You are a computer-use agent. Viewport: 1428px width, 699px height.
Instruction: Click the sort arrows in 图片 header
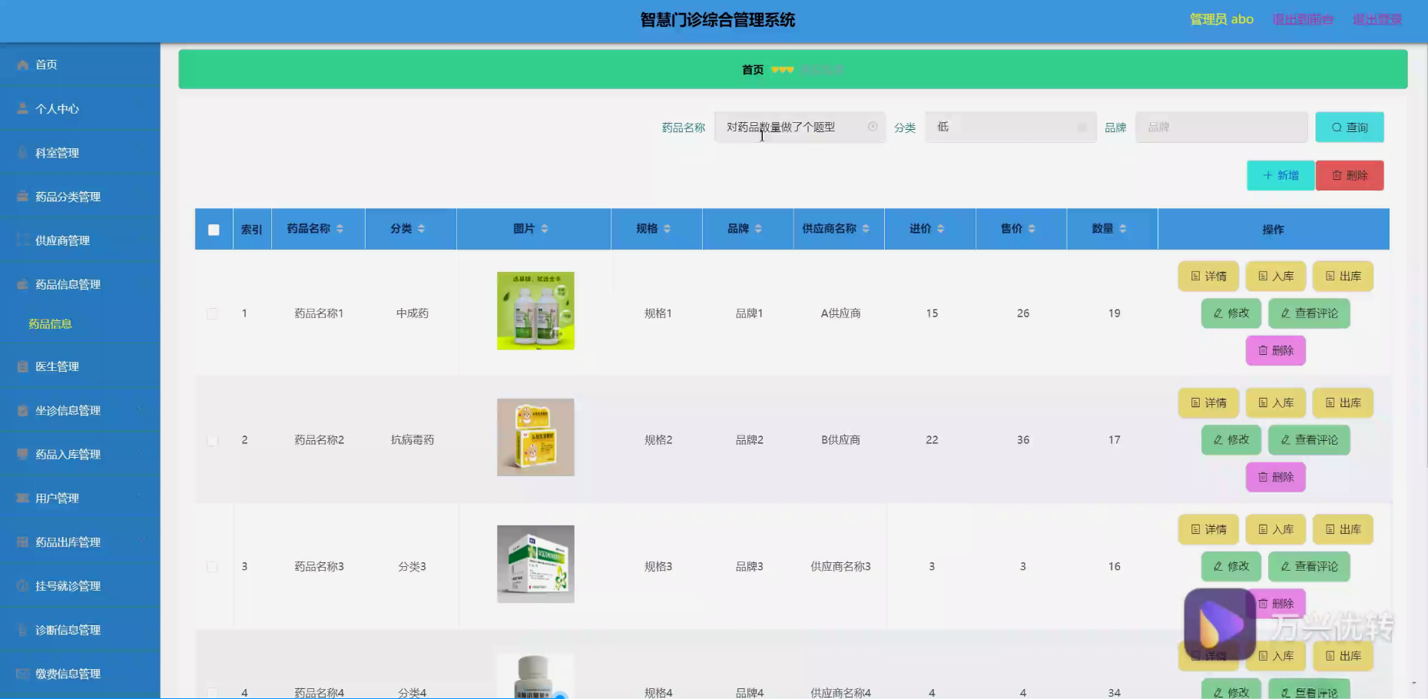coord(545,229)
